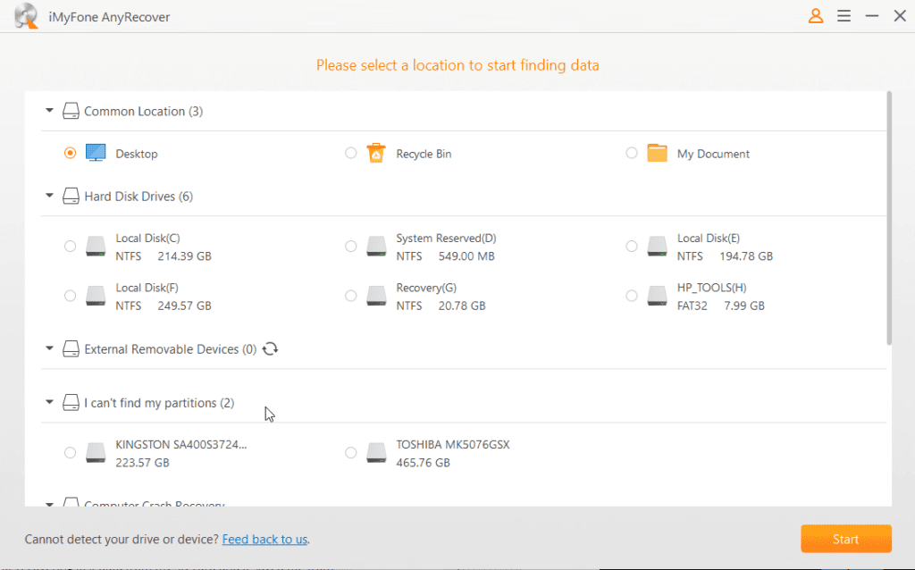Select the Desktop radio button
The width and height of the screenshot is (915, 570).
tap(71, 154)
